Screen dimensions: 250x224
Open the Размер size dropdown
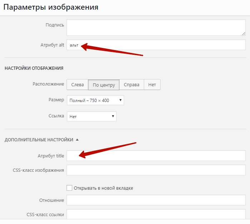tap(95, 100)
